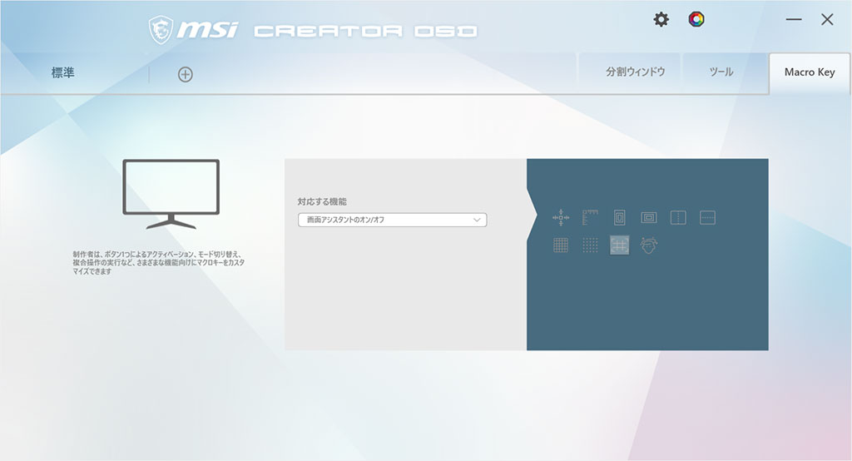Viewport: 852px width, 461px height.
Task: Select the corner ruler guide icon
Action: coord(590,217)
